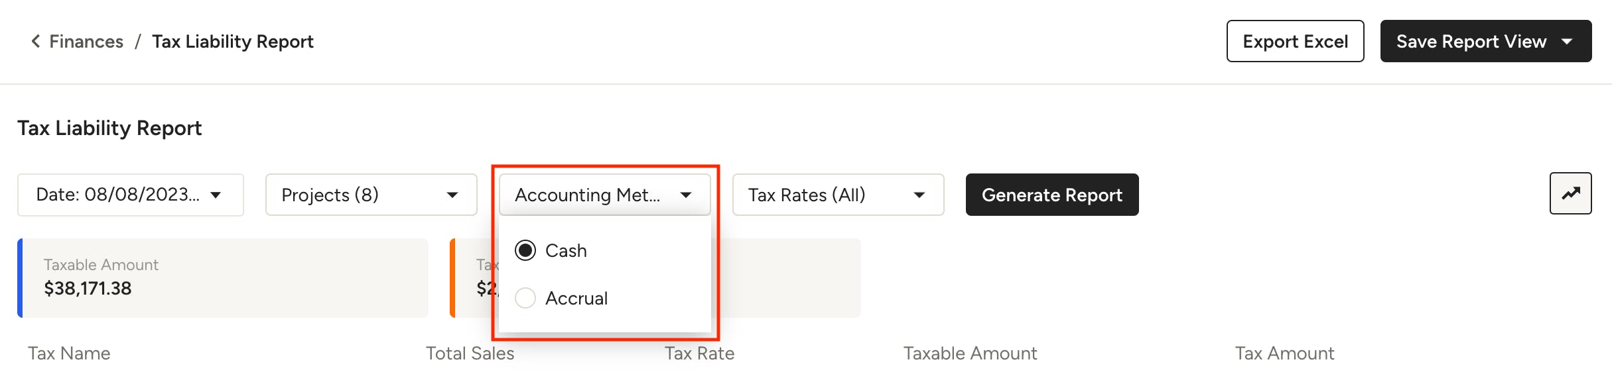
Task: Click the Taxable Amount summary card
Action: pos(223,277)
